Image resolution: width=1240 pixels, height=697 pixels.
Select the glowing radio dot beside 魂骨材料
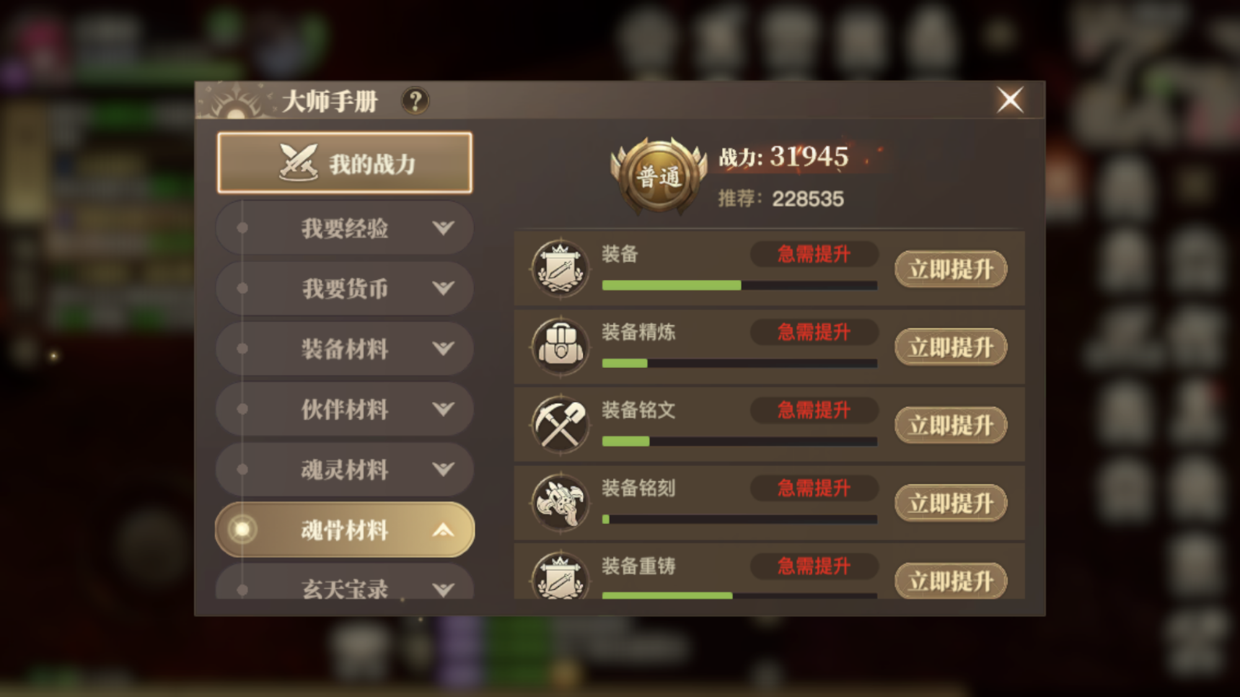pyautogui.click(x=242, y=529)
